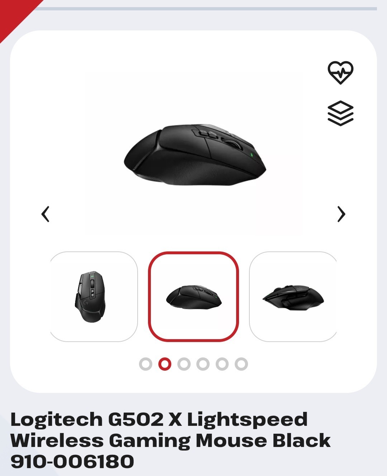Select the active red second carousel dot
Screen dimensions: 387x476
coord(165,364)
